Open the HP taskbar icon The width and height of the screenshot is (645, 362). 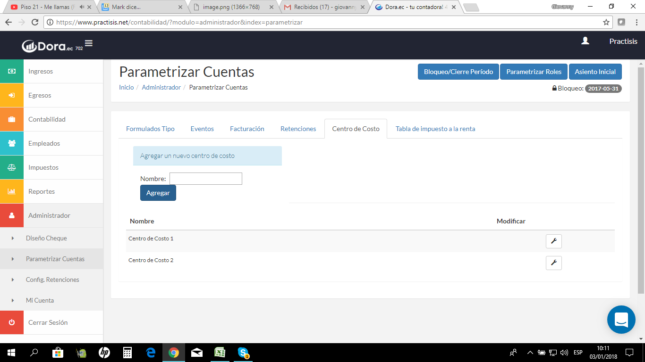[x=104, y=353]
